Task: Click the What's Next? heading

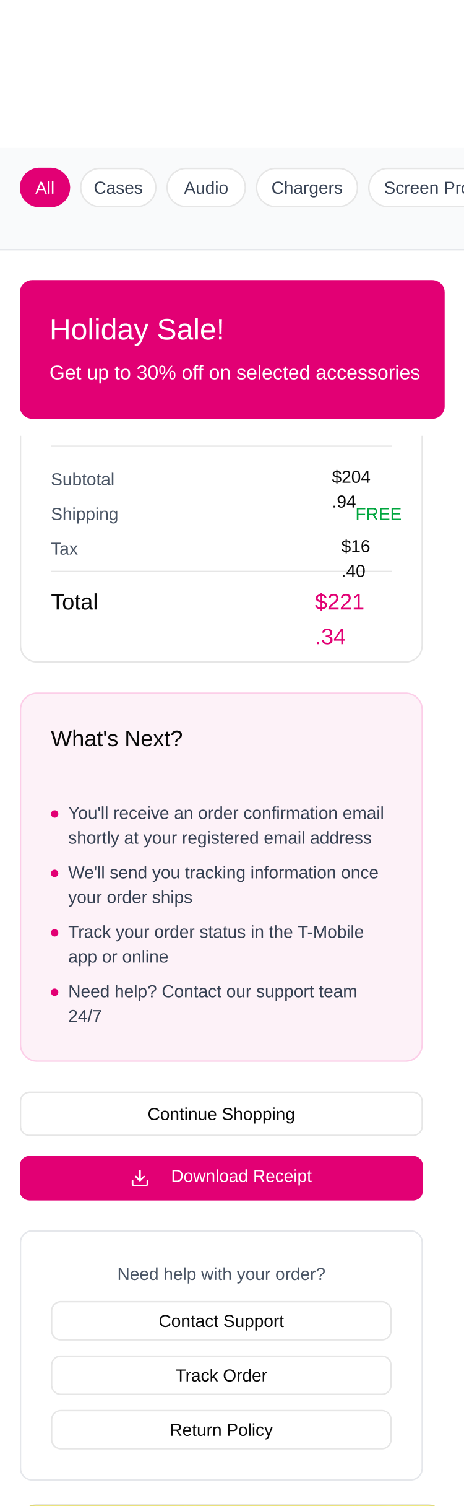Action: click(x=117, y=739)
